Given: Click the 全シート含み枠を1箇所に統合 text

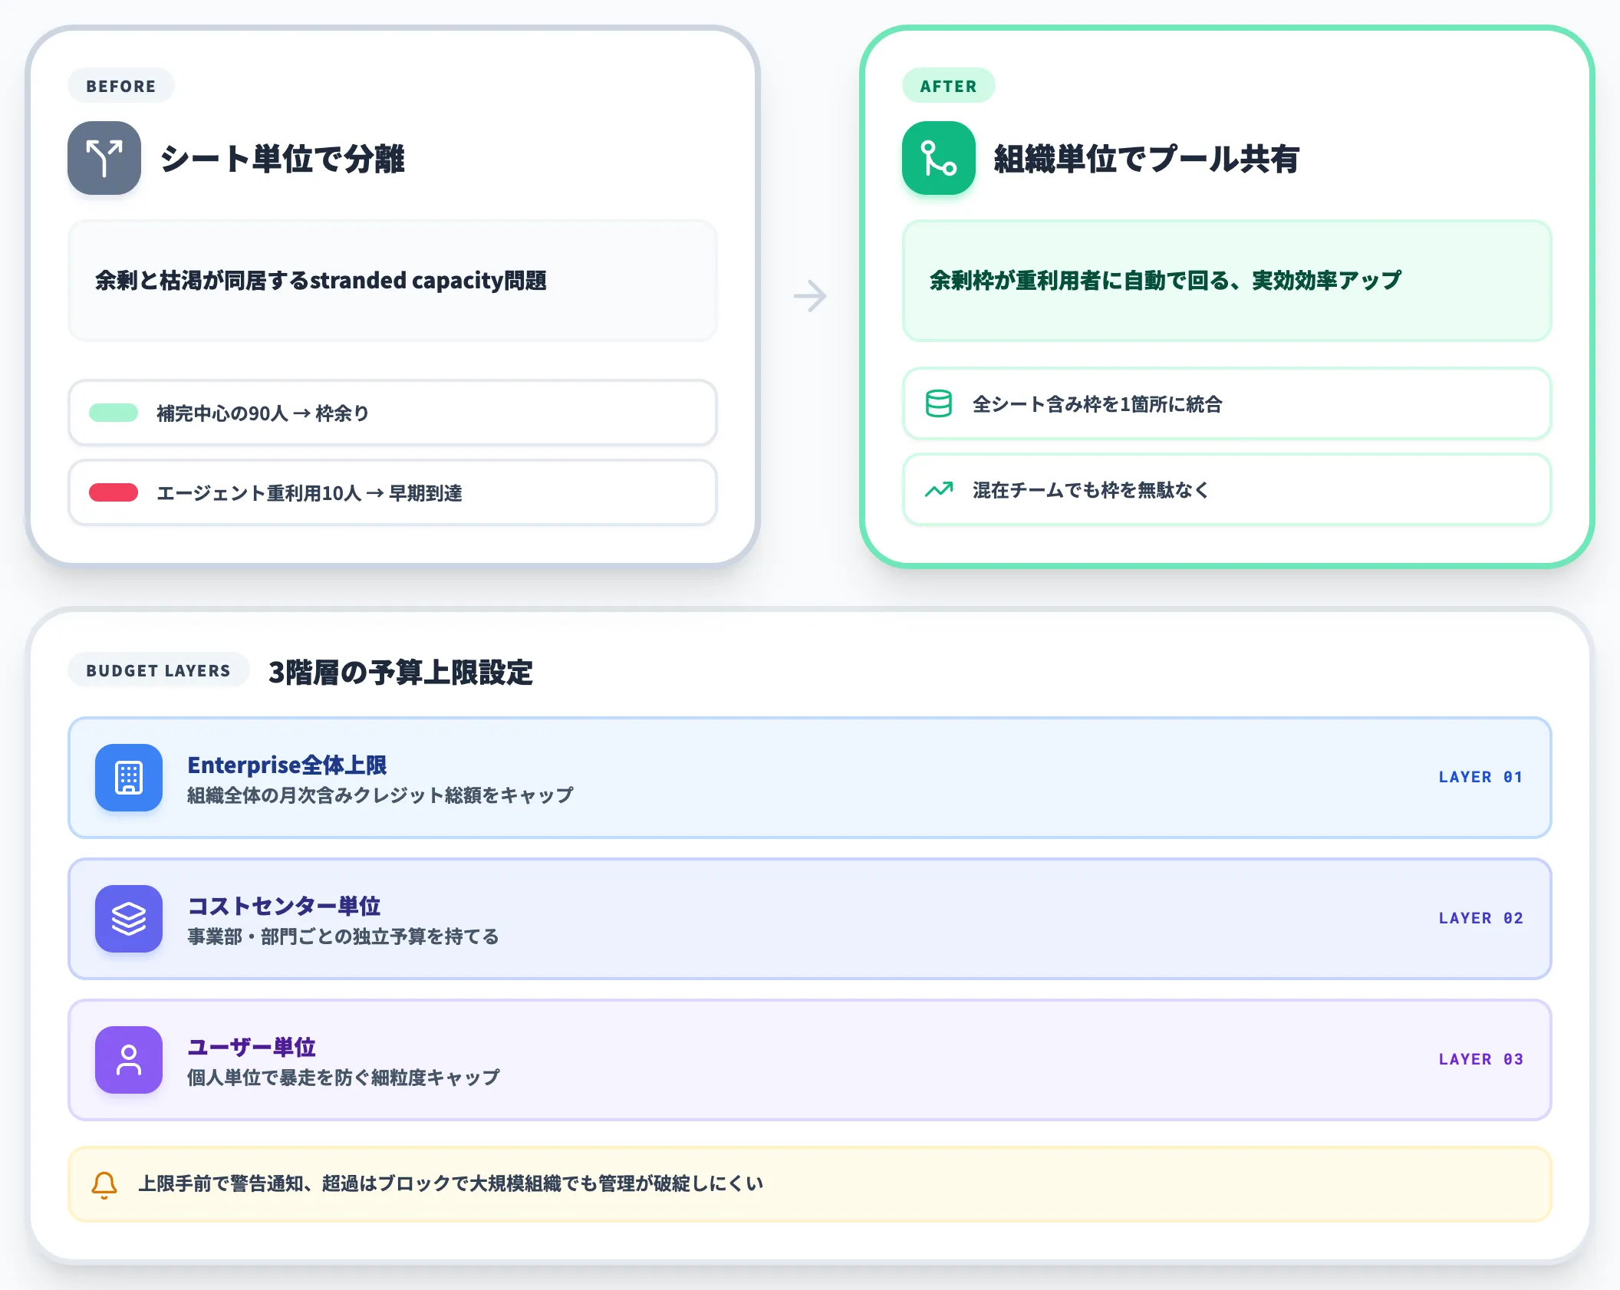Looking at the screenshot, I should (x=1098, y=404).
